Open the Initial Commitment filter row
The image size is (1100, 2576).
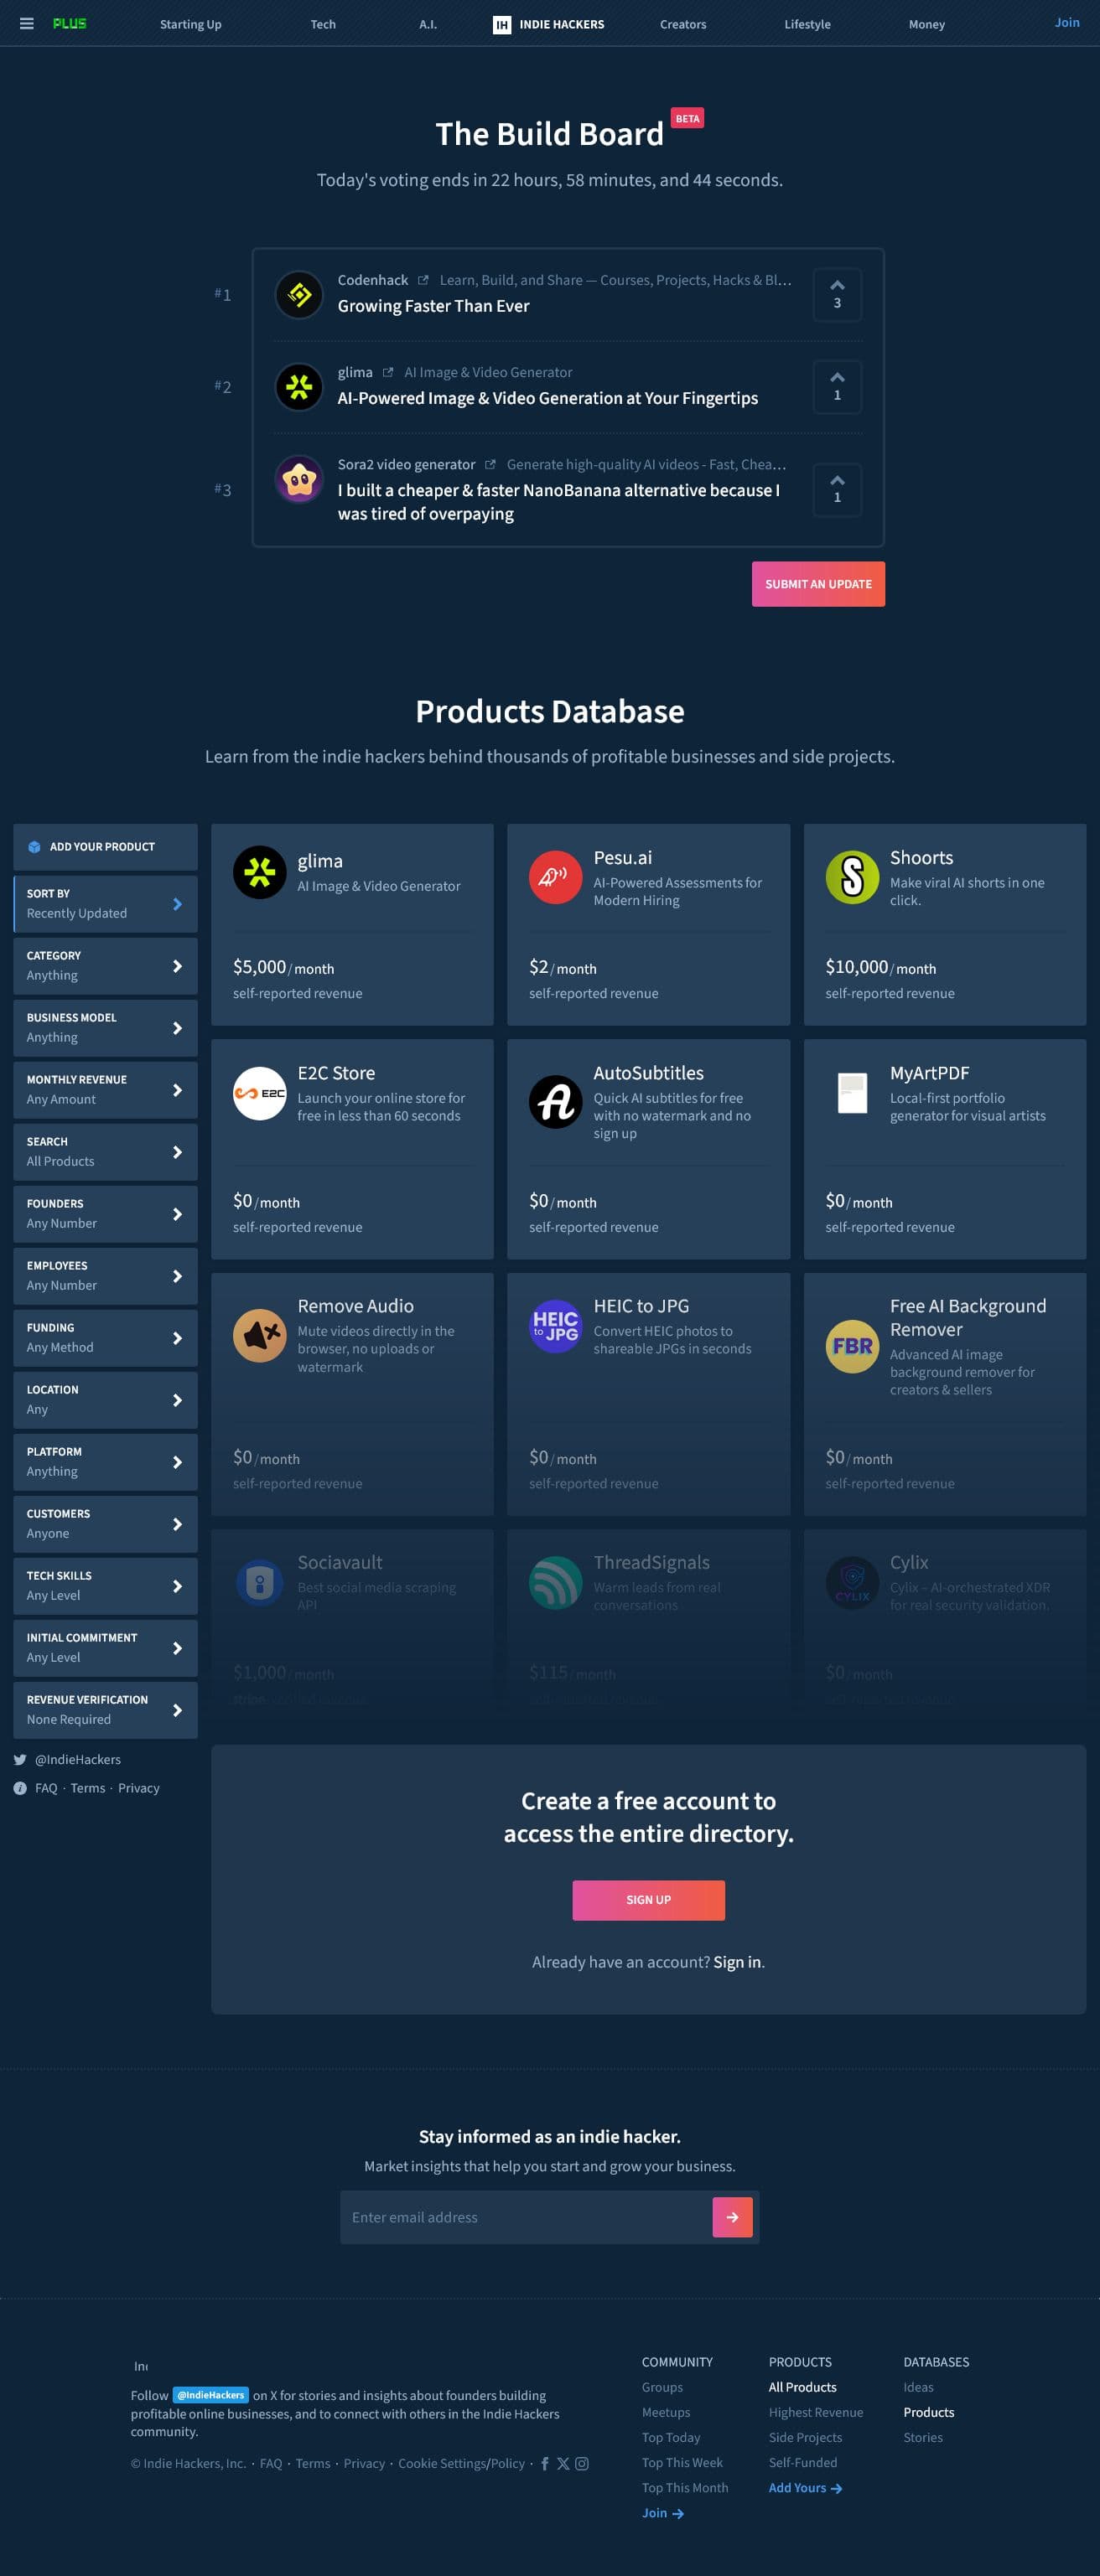(x=105, y=1648)
